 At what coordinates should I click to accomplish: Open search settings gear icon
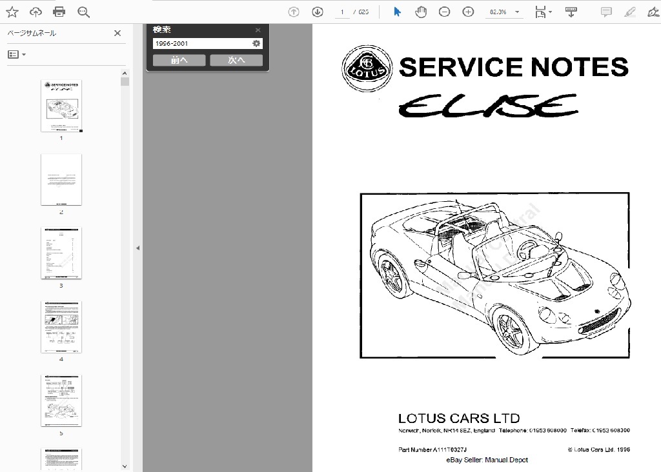[256, 43]
